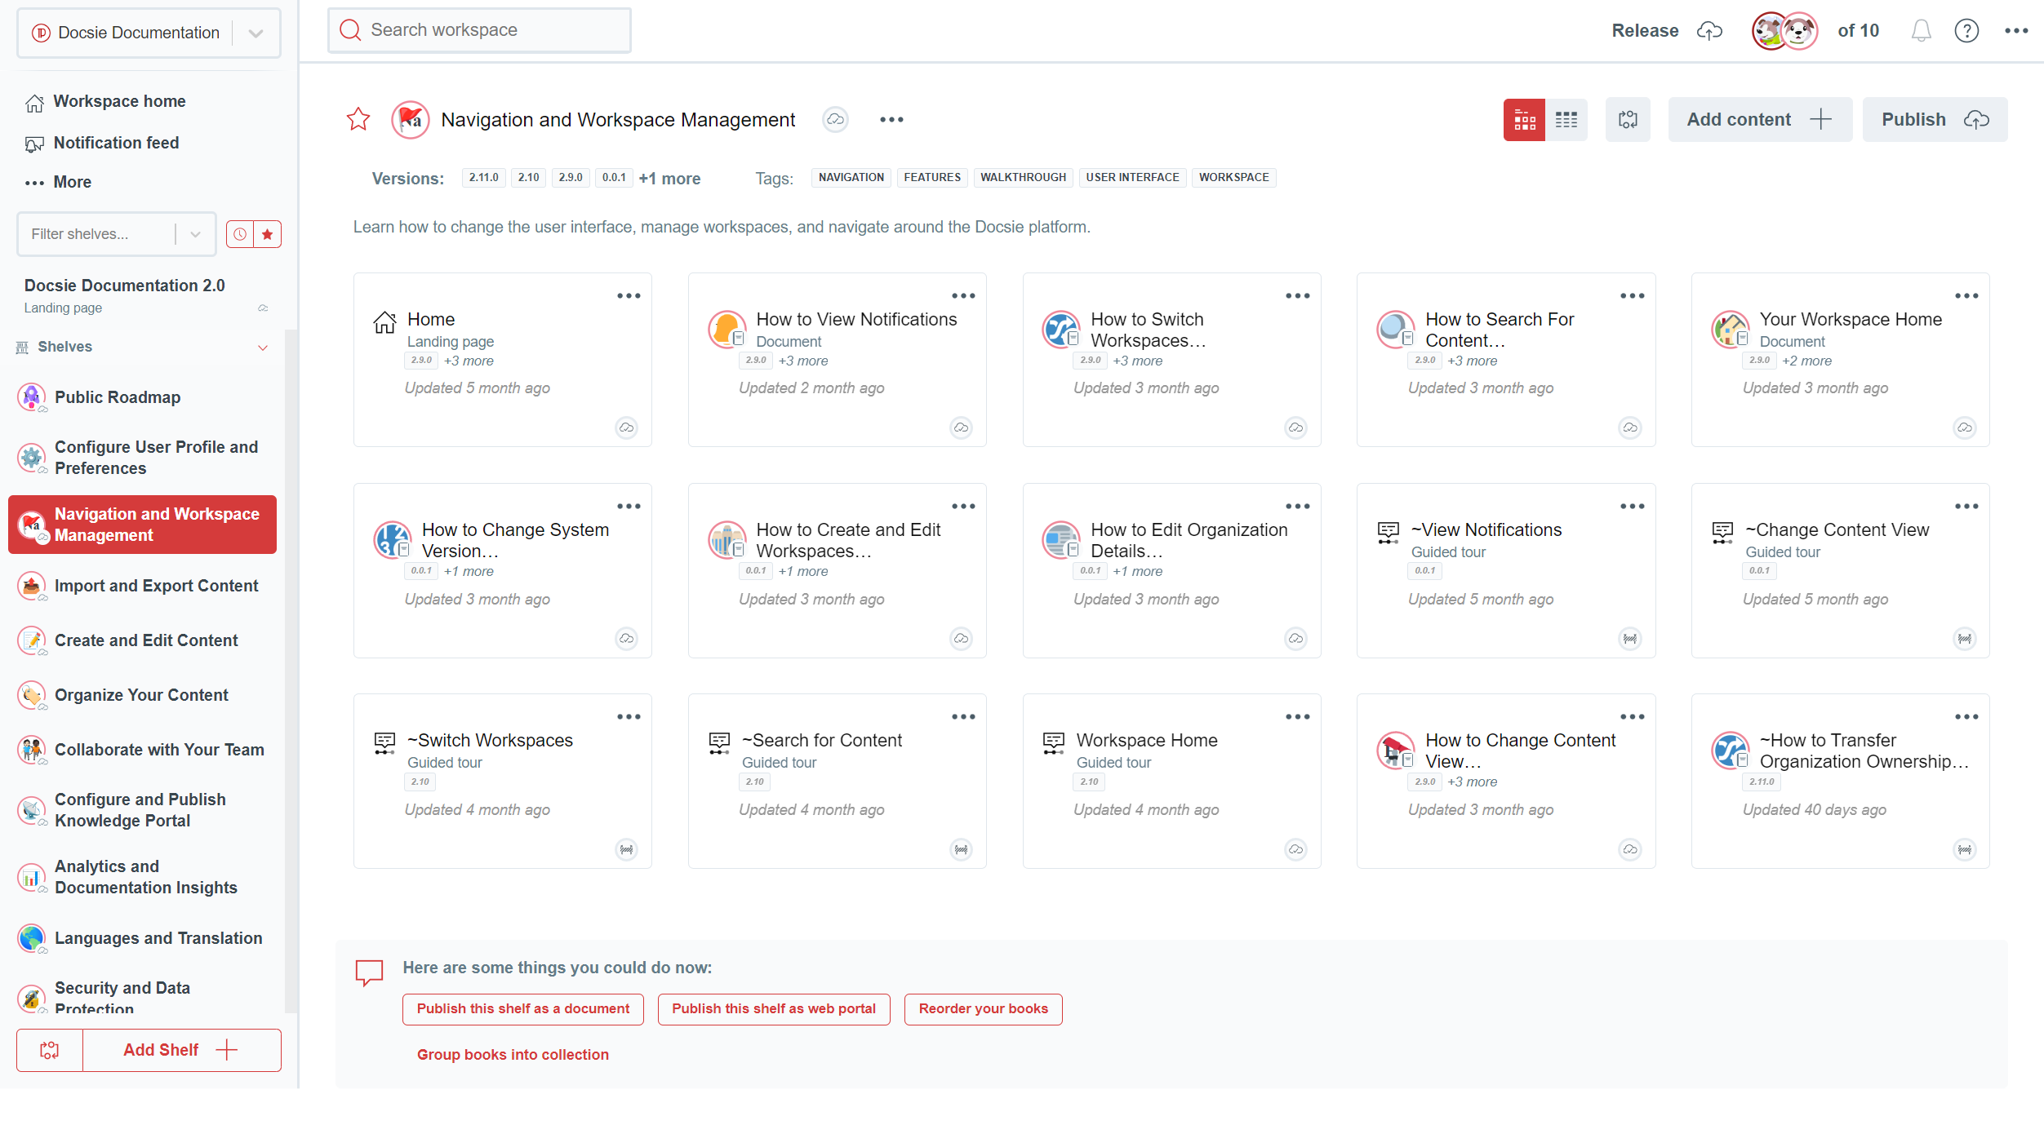The image size is (2044, 1125).
Task: Click the WALKTHROUGH tag
Action: pyautogui.click(x=1023, y=177)
